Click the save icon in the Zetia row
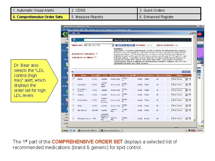Image resolution: width=215 pixels, height=161 pixels. (190, 106)
